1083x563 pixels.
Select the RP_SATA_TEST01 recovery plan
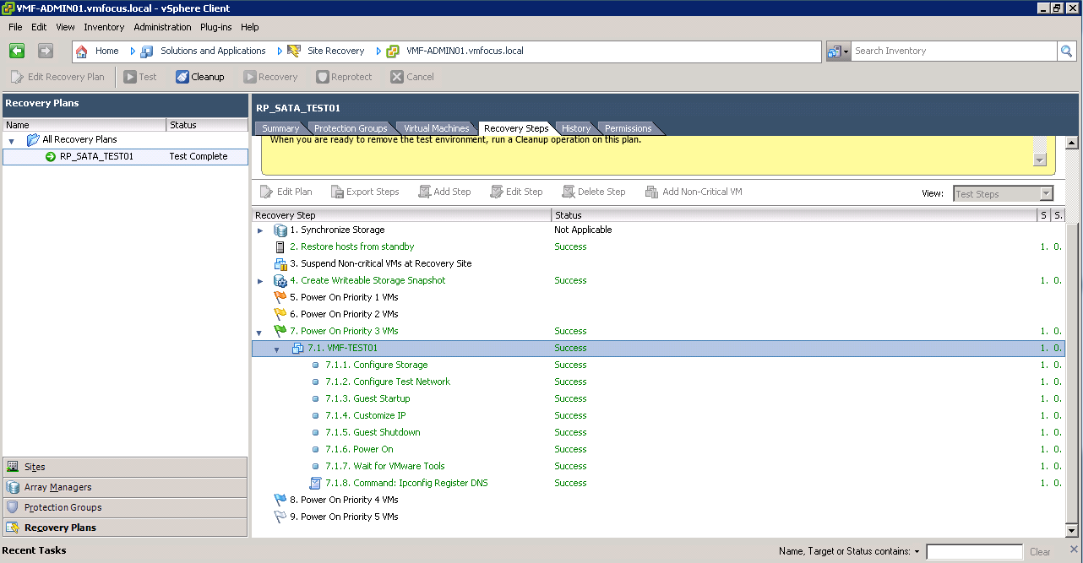click(96, 156)
